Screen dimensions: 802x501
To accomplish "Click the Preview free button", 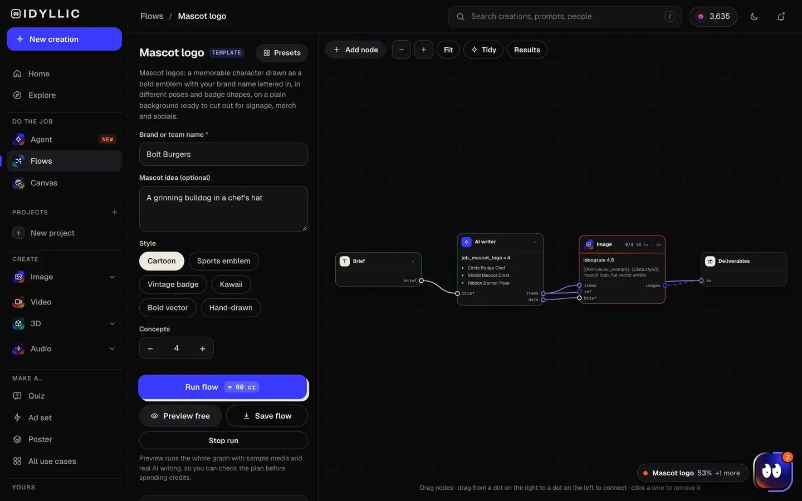I will pyautogui.click(x=180, y=416).
